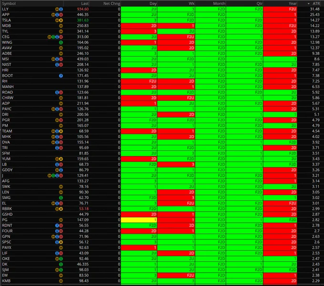Click the red icon on LIF row
This screenshot has width=324, height=286.
point(61,253)
